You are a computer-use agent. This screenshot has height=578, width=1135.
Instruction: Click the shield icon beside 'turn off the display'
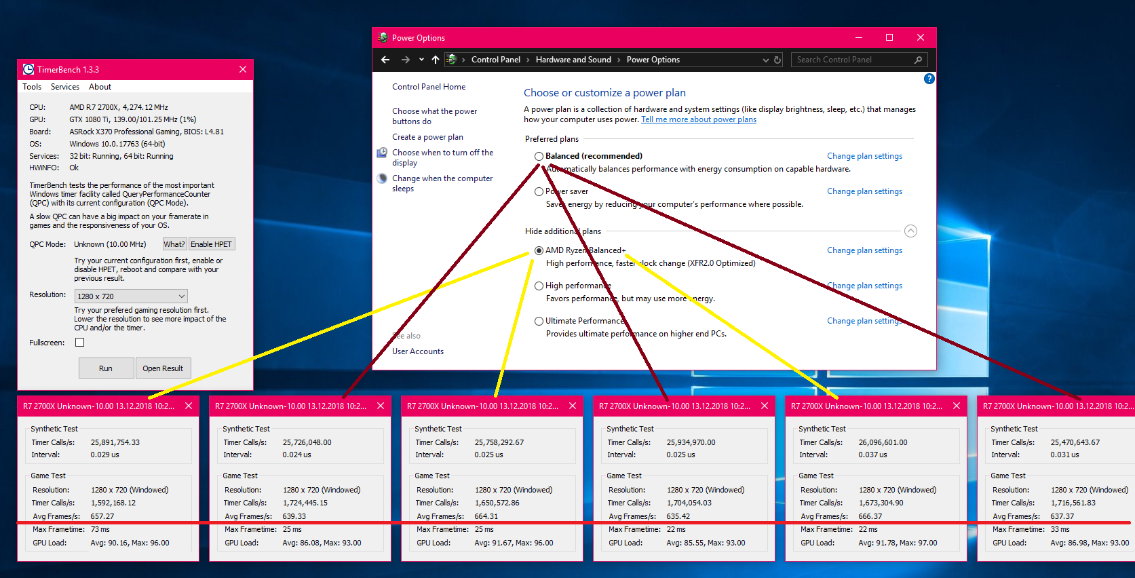382,153
